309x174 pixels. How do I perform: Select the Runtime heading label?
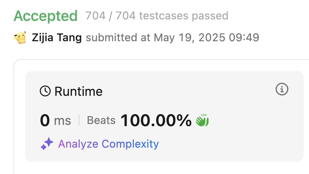point(78,91)
